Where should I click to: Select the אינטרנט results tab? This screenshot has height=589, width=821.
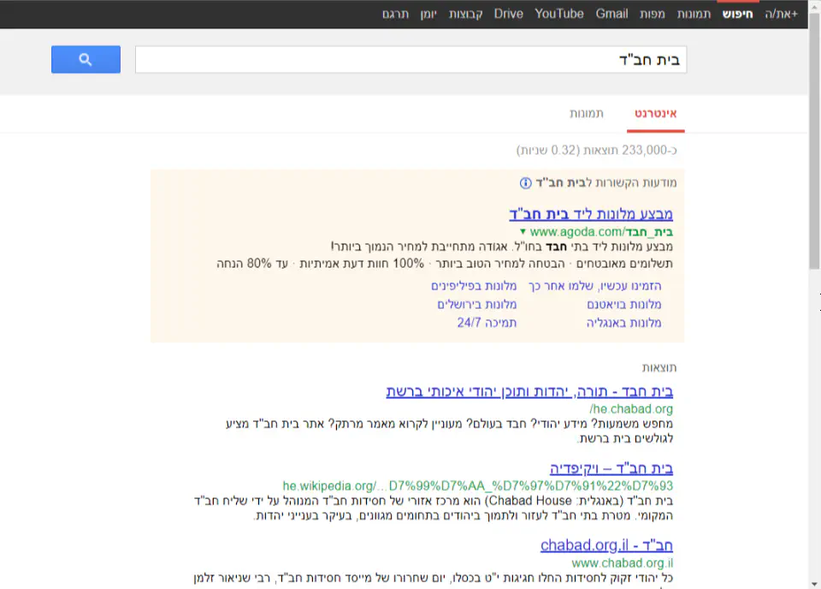coord(656,114)
